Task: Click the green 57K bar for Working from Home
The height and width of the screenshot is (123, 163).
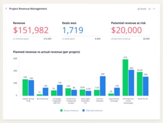Action: [x=125, y=78]
